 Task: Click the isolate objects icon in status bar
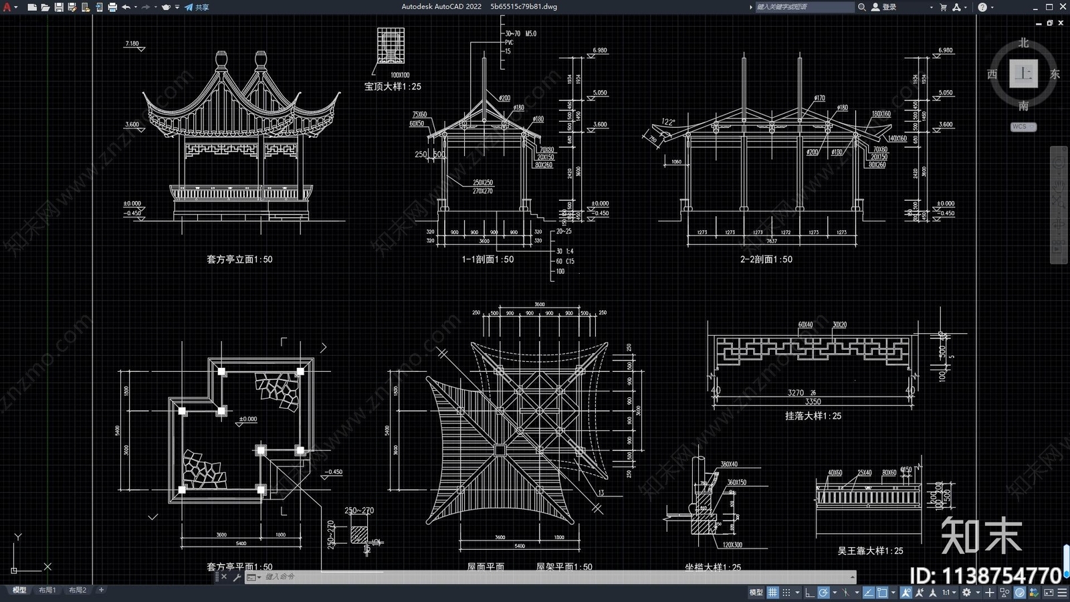(x=1004, y=593)
